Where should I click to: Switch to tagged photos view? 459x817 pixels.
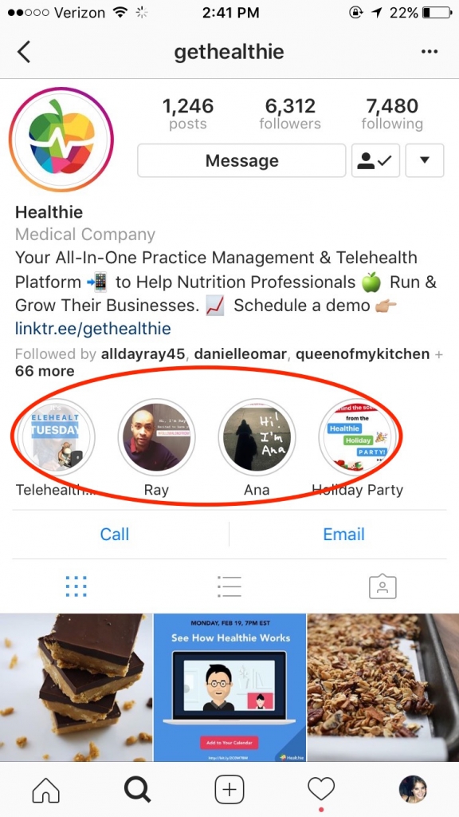[382, 586]
